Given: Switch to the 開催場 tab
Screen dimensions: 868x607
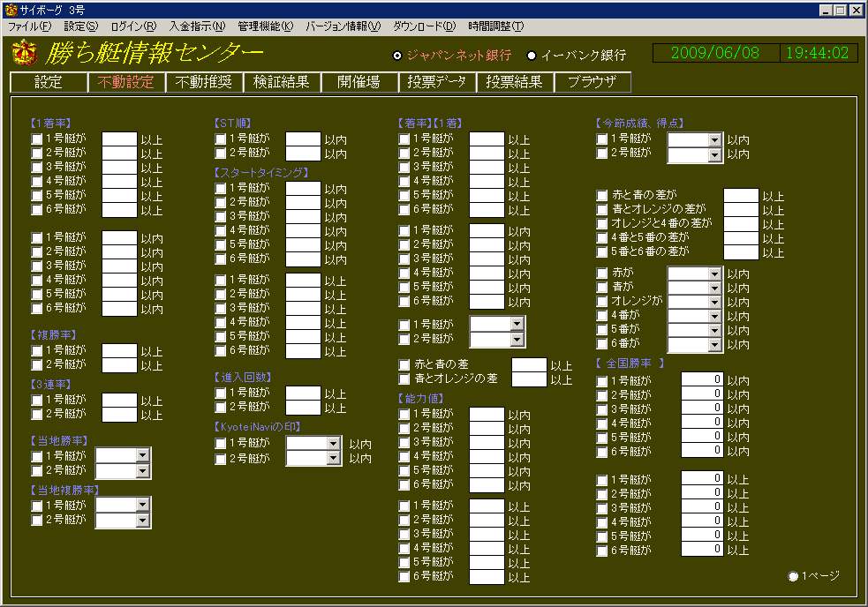Looking at the screenshot, I should click(x=359, y=82).
